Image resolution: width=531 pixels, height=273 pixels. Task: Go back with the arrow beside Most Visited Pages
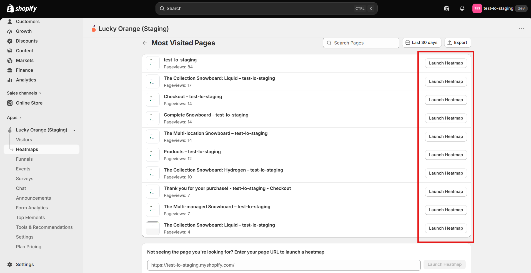145,43
